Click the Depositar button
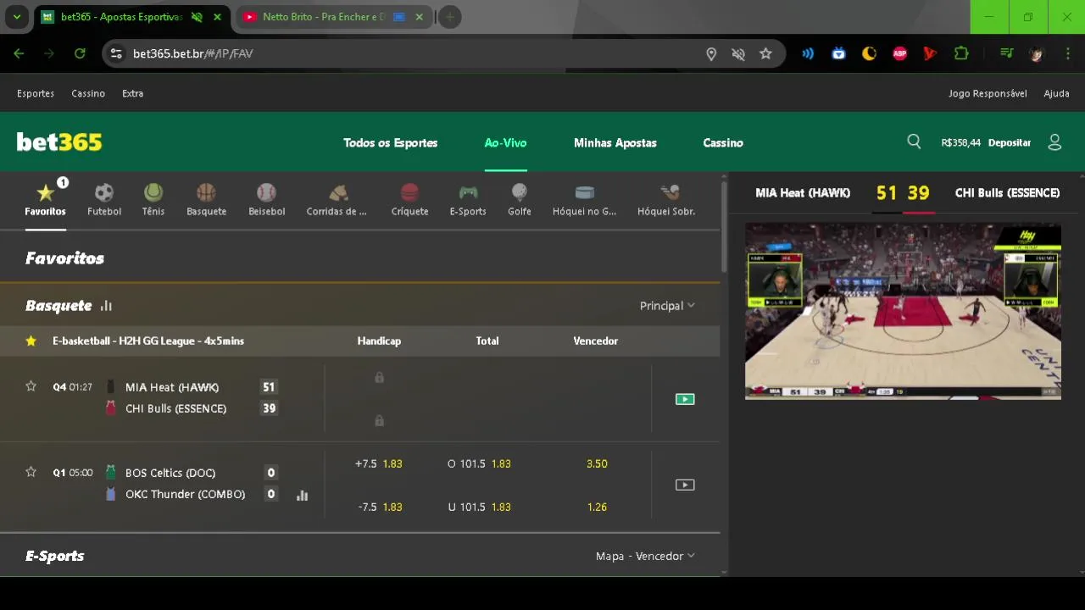Viewport: 1085px width, 610px height. [1010, 142]
